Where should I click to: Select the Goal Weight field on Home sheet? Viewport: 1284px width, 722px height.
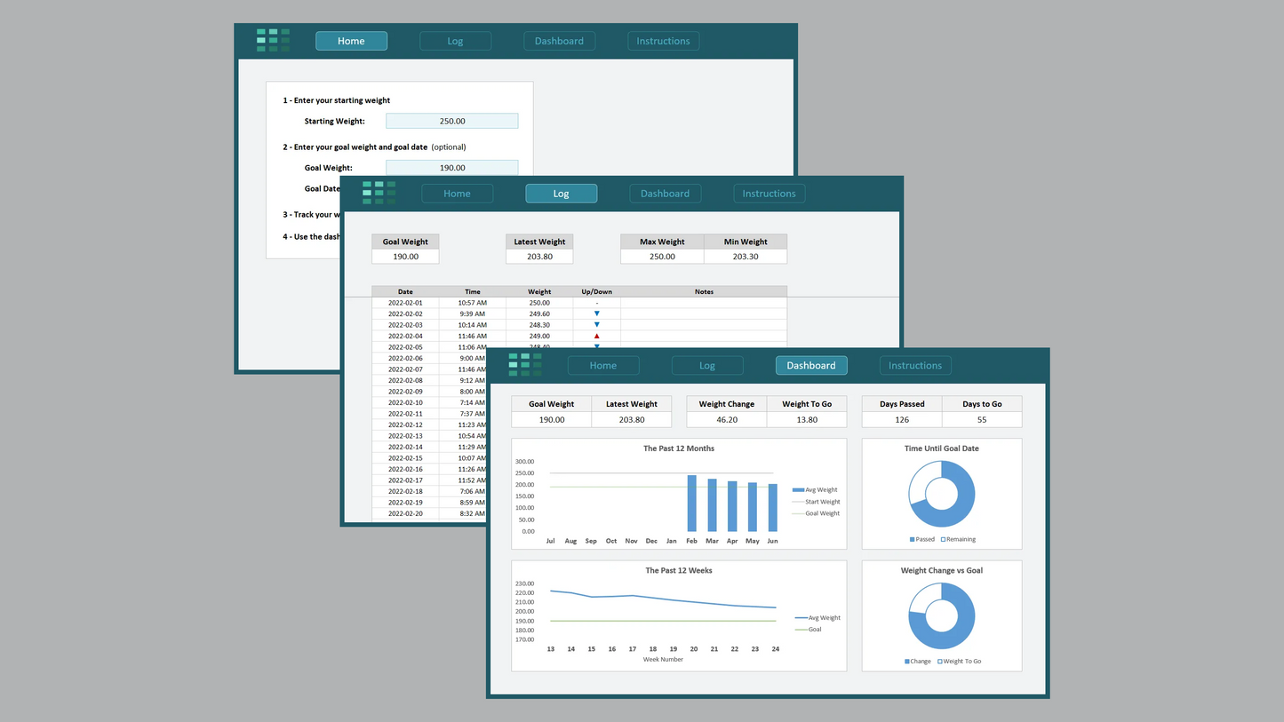point(451,168)
